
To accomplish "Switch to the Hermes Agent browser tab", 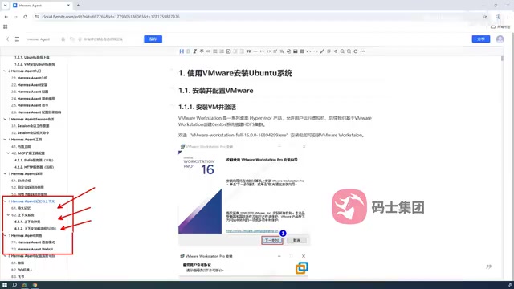I will pos(41,6).
